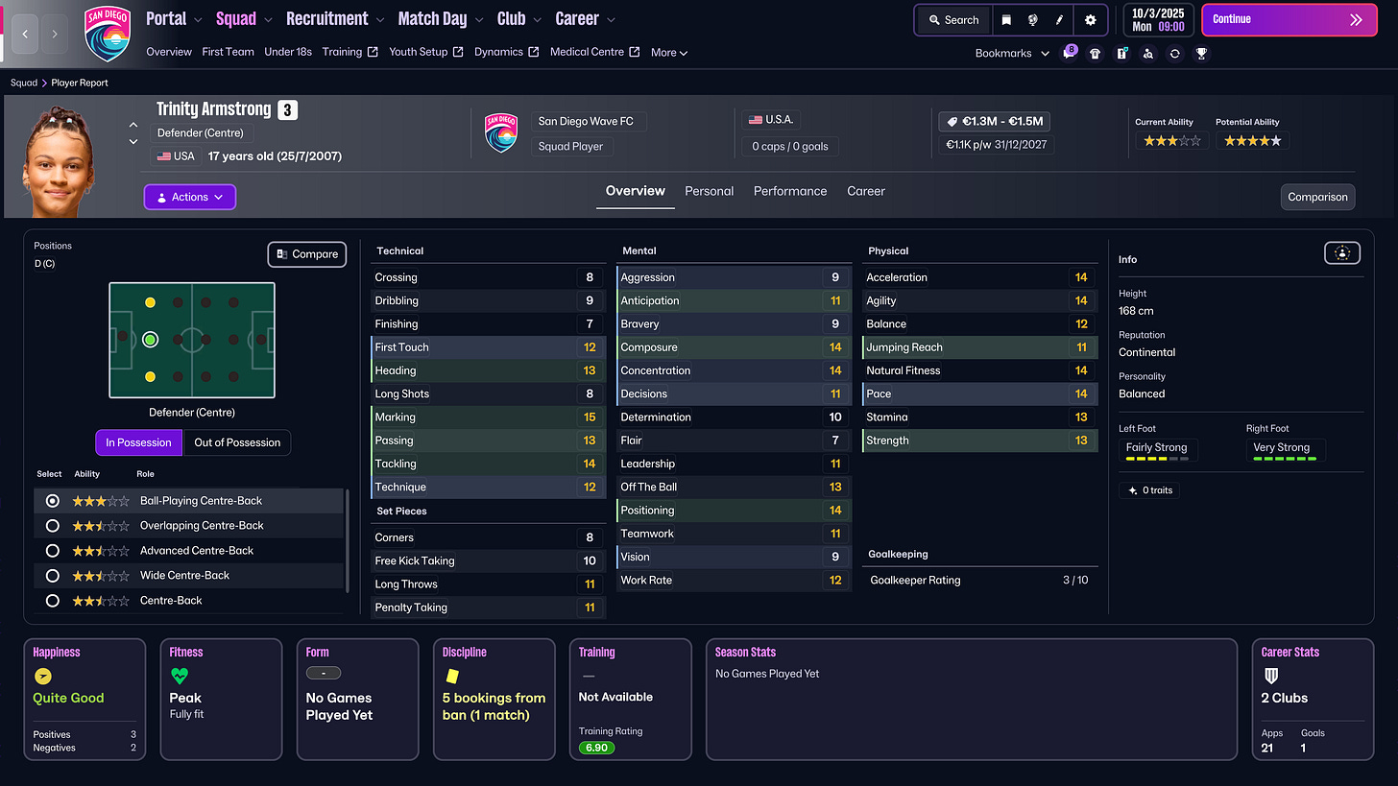Click the Search button
The image size is (1398, 786).
click(954, 19)
